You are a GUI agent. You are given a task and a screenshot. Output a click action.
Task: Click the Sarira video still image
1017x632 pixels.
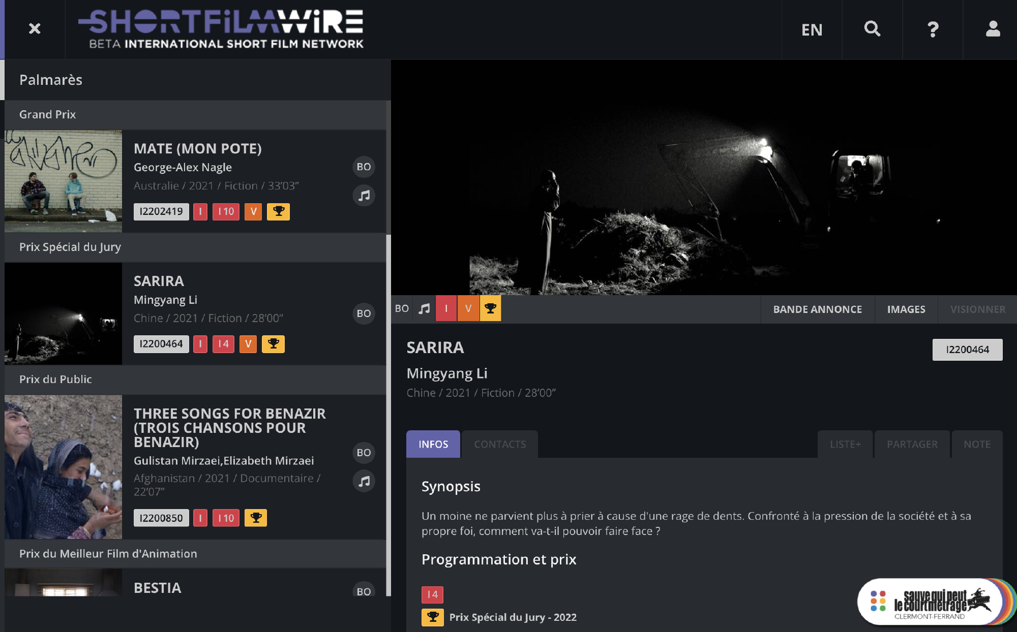704,177
